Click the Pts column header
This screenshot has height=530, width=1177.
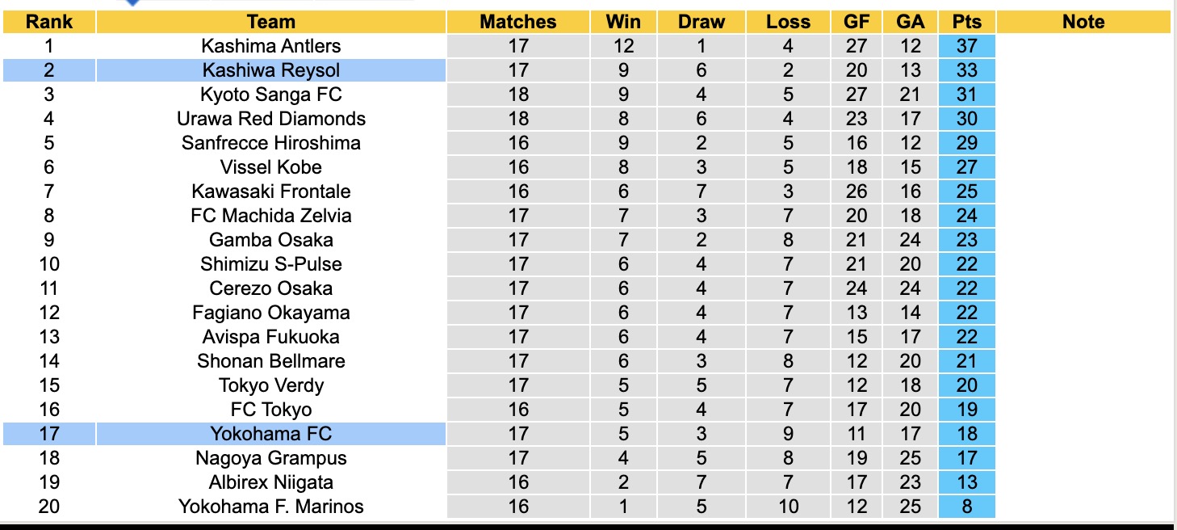[x=966, y=22]
